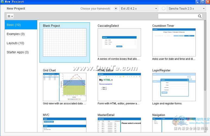Choose the Countdown Timer template thumbnail
This screenshot has width=210, height=136.
tap(174, 42)
